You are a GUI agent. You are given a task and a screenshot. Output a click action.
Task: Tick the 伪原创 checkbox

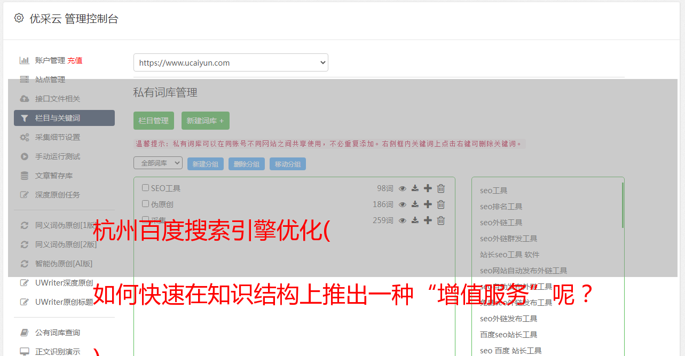pos(145,204)
